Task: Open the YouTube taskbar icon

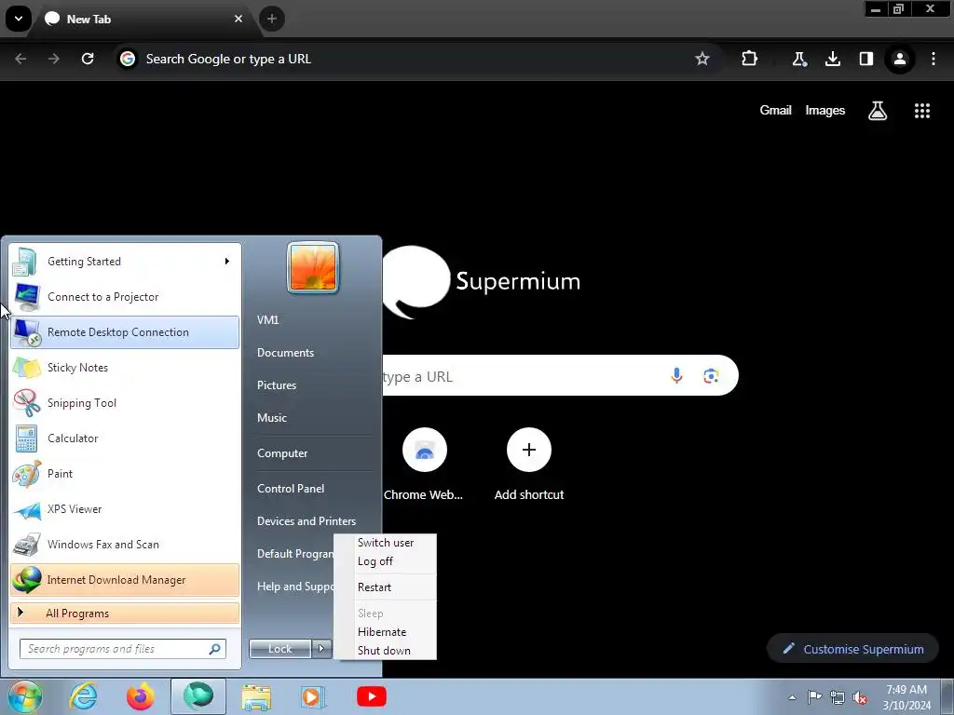Action: (371, 696)
